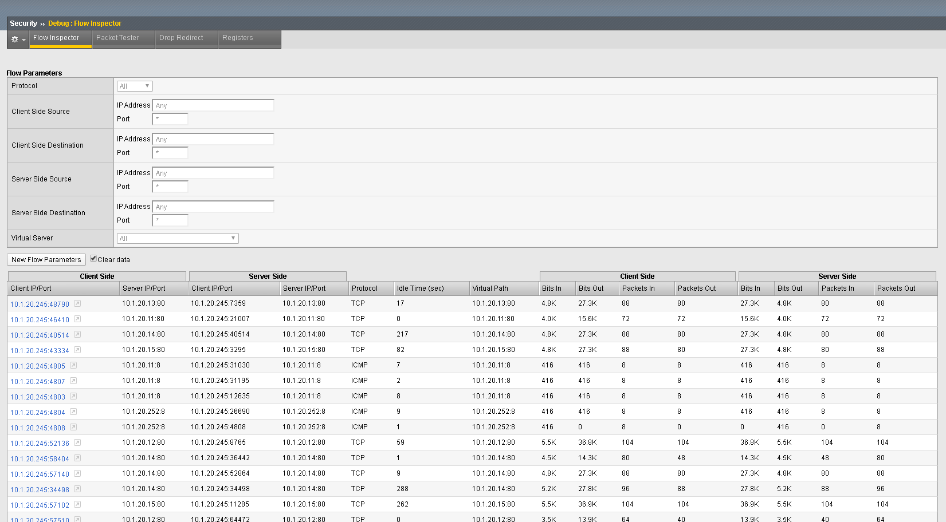Viewport: 946px width, 522px height.
Task: Open flow details icon beside 10.1.20.245:4807
Action: [73, 381]
